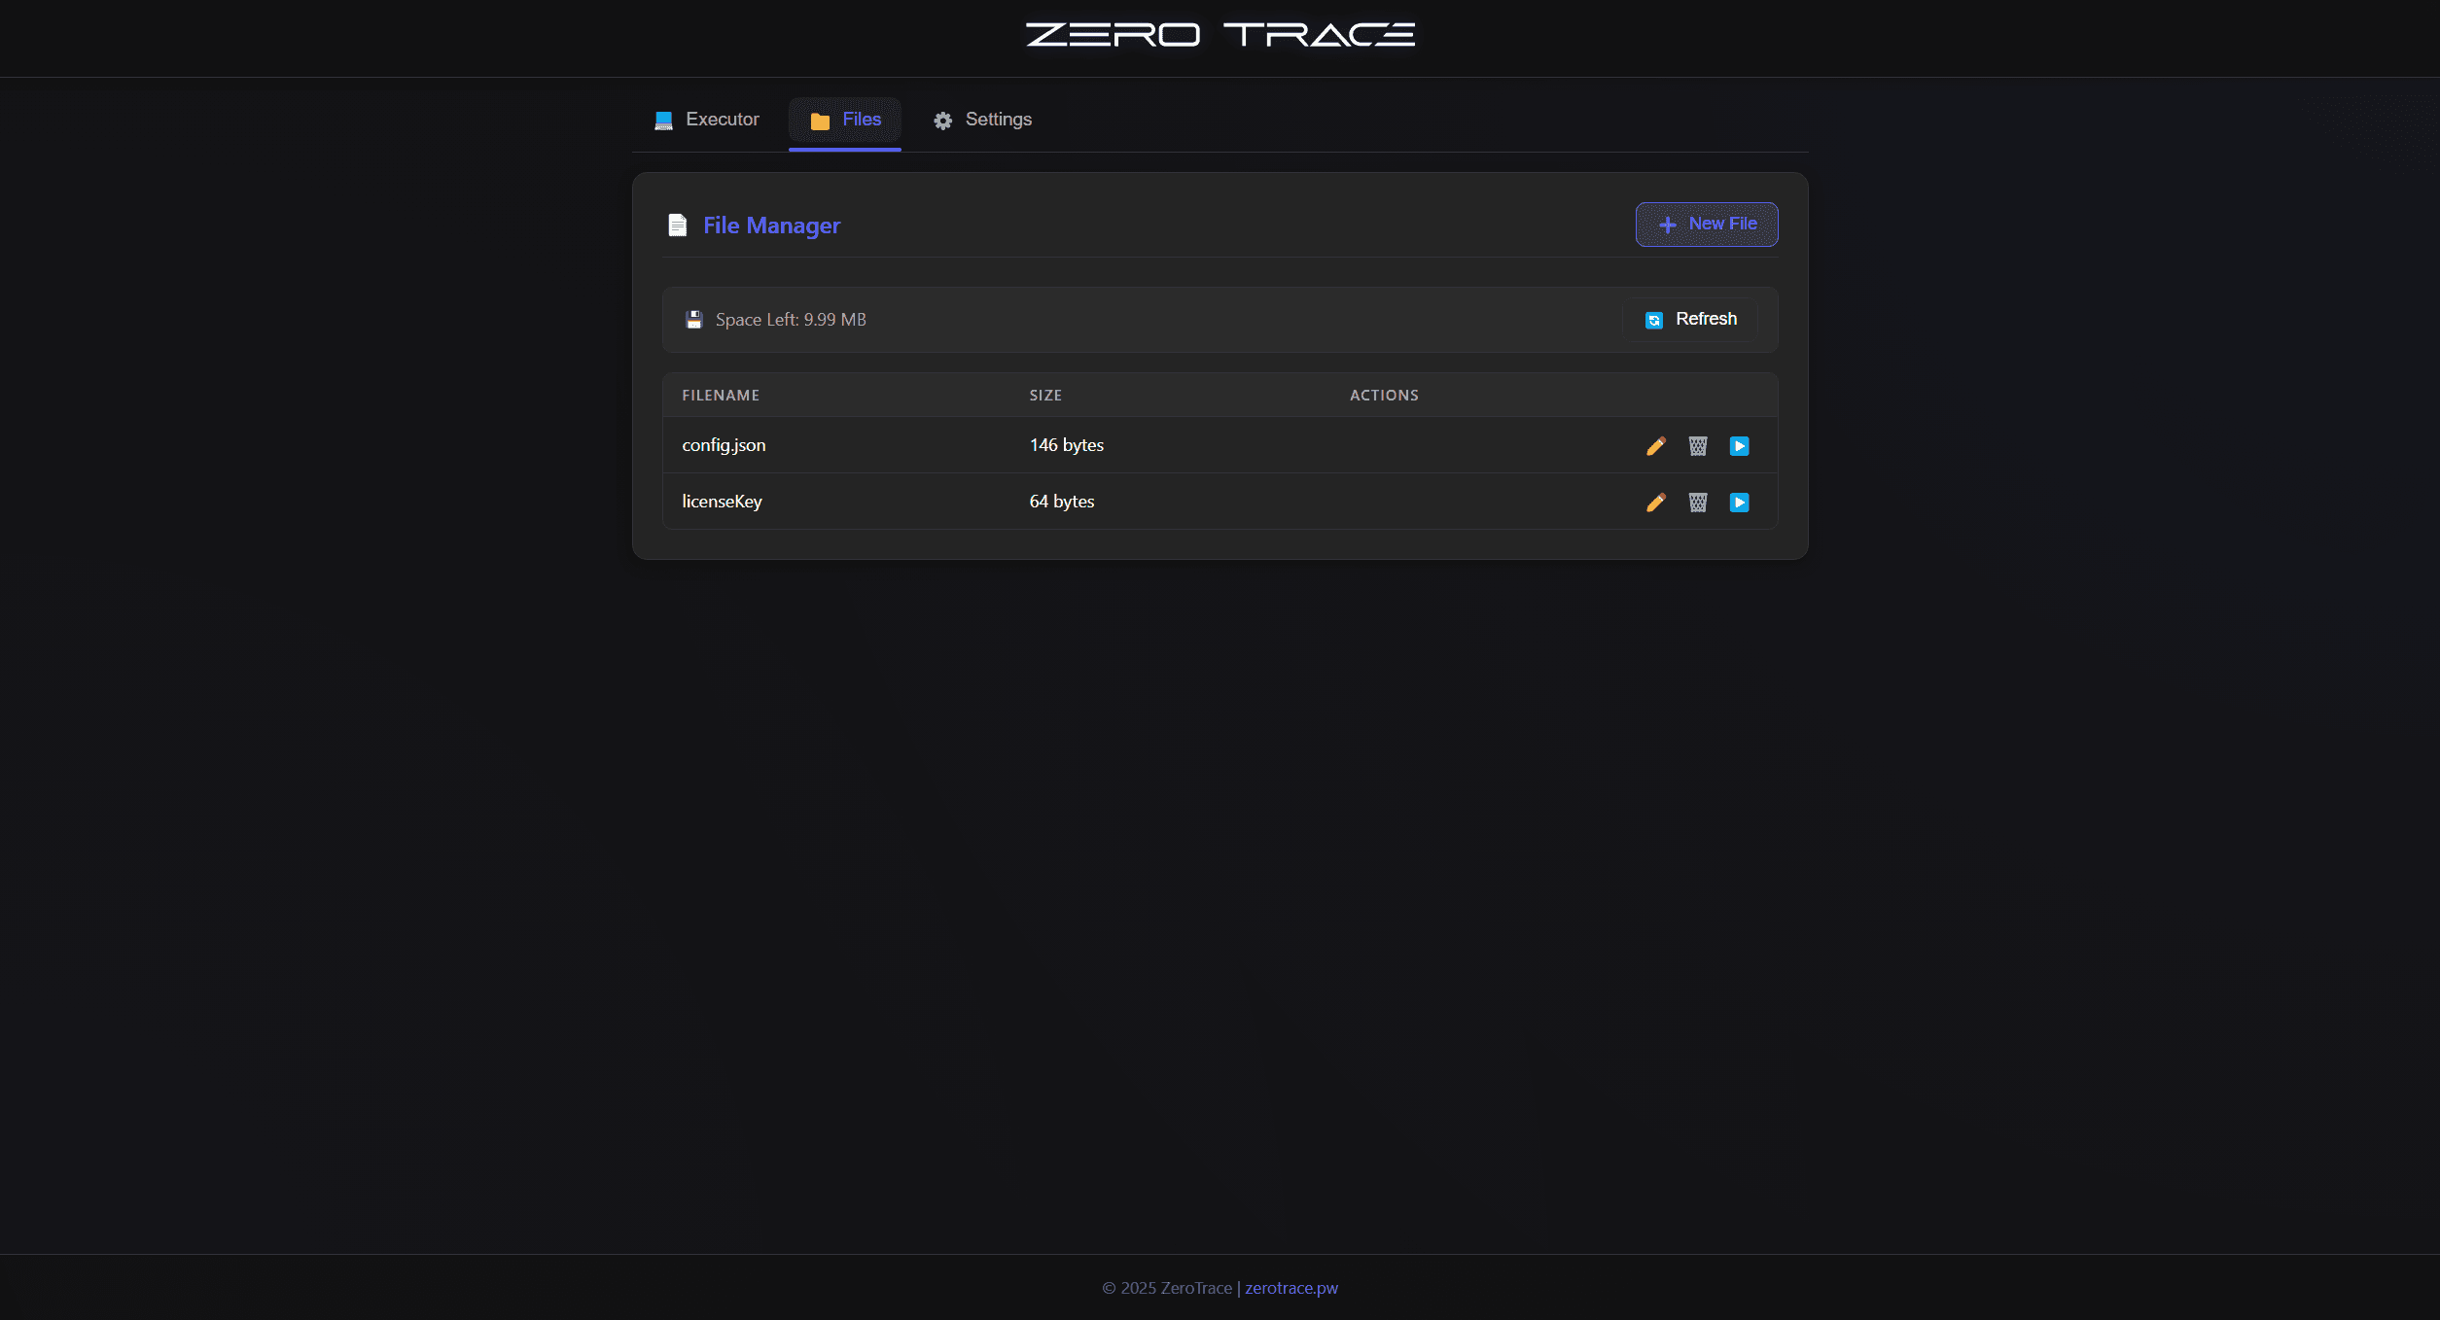Screen dimensions: 2440x1320
Task: Click the Zero Trace logo
Action: (x=1220, y=35)
